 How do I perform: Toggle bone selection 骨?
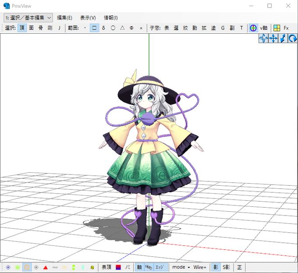(x=41, y=28)
